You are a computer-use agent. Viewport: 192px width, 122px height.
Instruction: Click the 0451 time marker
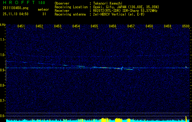click(x=21, y=27)
